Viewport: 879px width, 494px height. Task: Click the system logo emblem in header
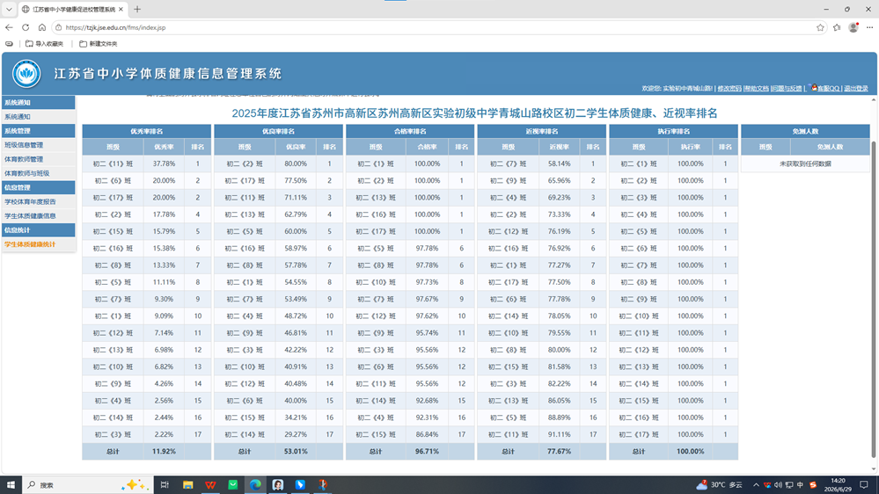[26, 73]
